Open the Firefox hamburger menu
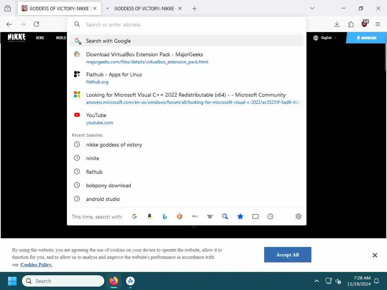387x290 pixels. (x=378, y=24)
